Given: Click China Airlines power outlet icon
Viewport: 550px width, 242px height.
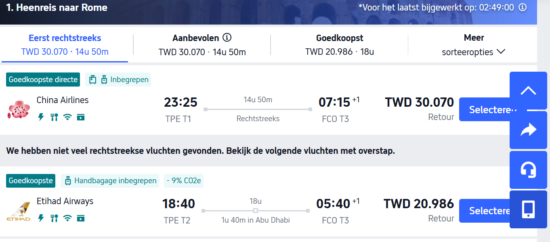Looking at the screenshot, I should click(x=41, y=117).
